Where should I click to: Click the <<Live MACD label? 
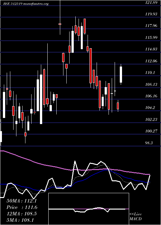coord(136,217)
